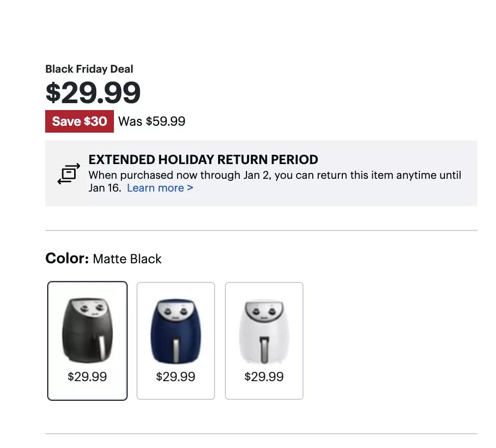Choose the navy blue air fryer color
496x448 pixels.
tap(175, 340)
